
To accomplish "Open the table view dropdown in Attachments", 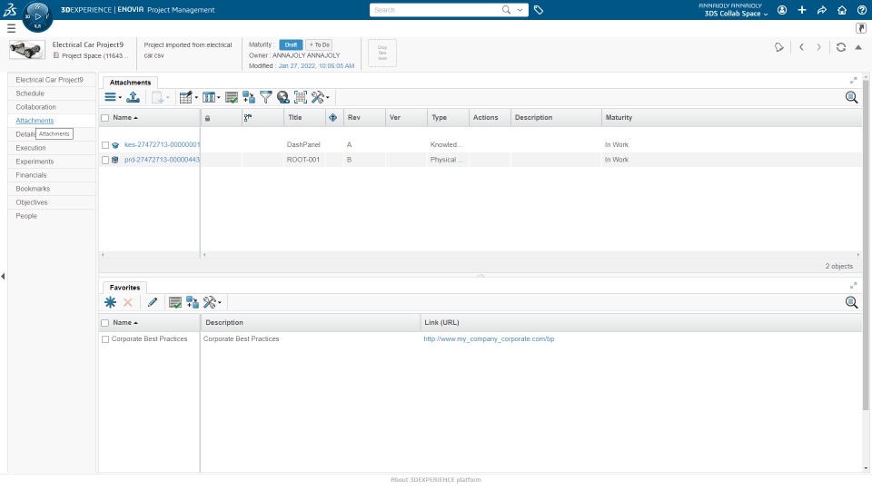I will tap(189, 97).
